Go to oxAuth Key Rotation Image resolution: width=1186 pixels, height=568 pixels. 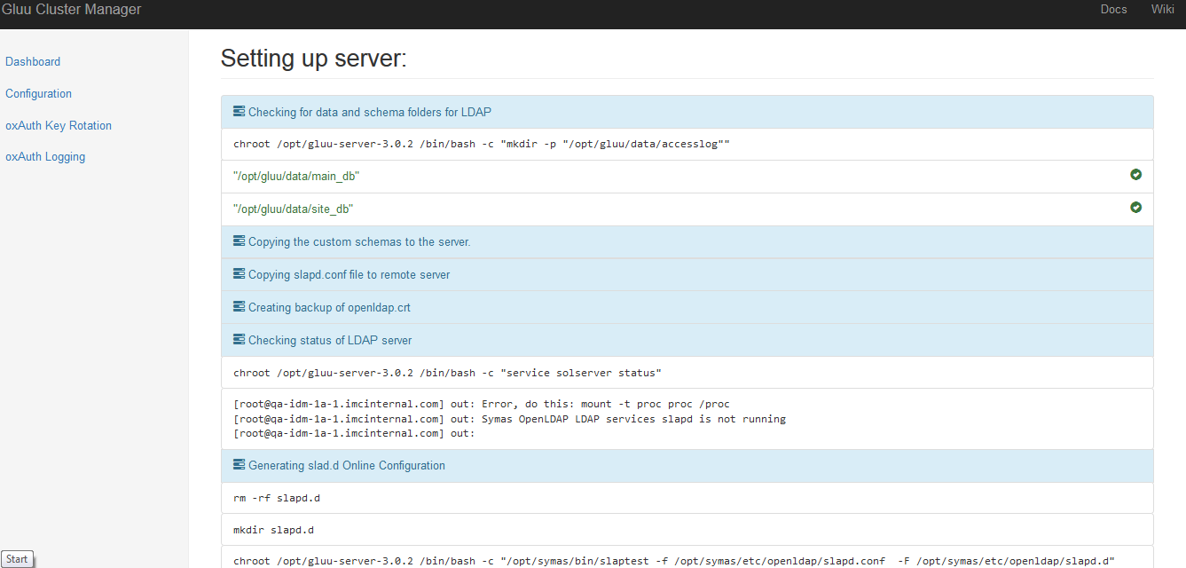[x=59, y=125]
